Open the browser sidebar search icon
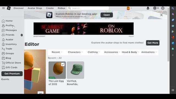This screenshot has width=176, height=99. (x=173, y=8)
